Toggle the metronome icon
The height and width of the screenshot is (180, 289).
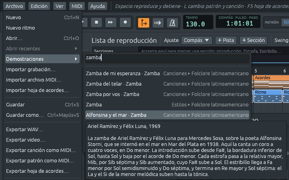pos(173,23)
